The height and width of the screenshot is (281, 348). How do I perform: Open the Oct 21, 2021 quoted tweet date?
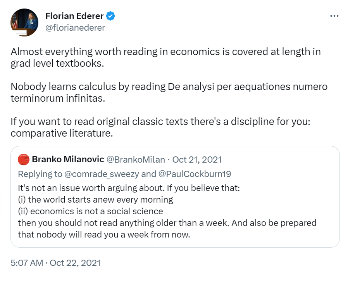click(197, 160)
